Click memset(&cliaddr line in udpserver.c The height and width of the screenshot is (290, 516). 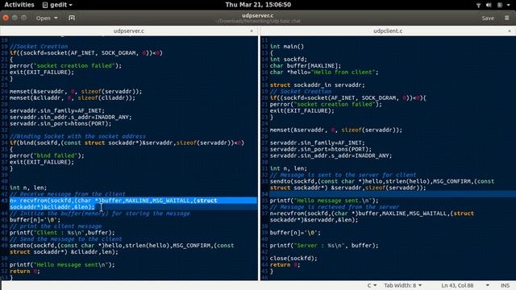(72, 98)
